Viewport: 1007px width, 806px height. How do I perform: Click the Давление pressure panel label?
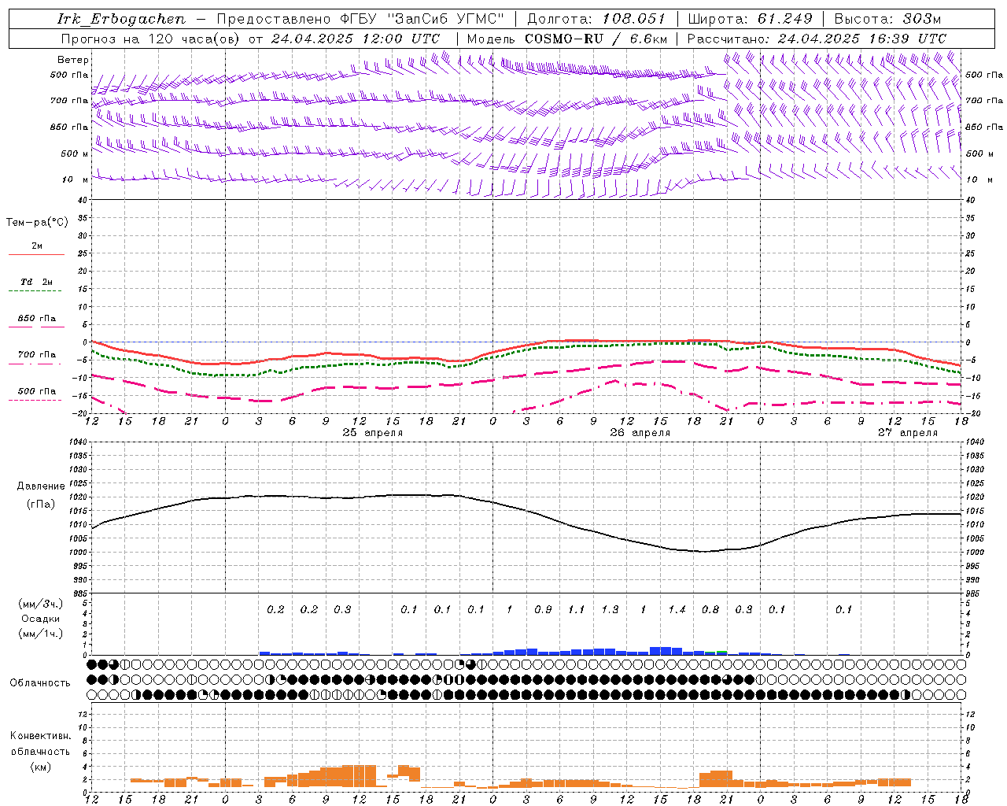(39, 486)
